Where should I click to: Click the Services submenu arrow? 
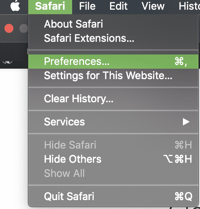click(x=186, y=122)
